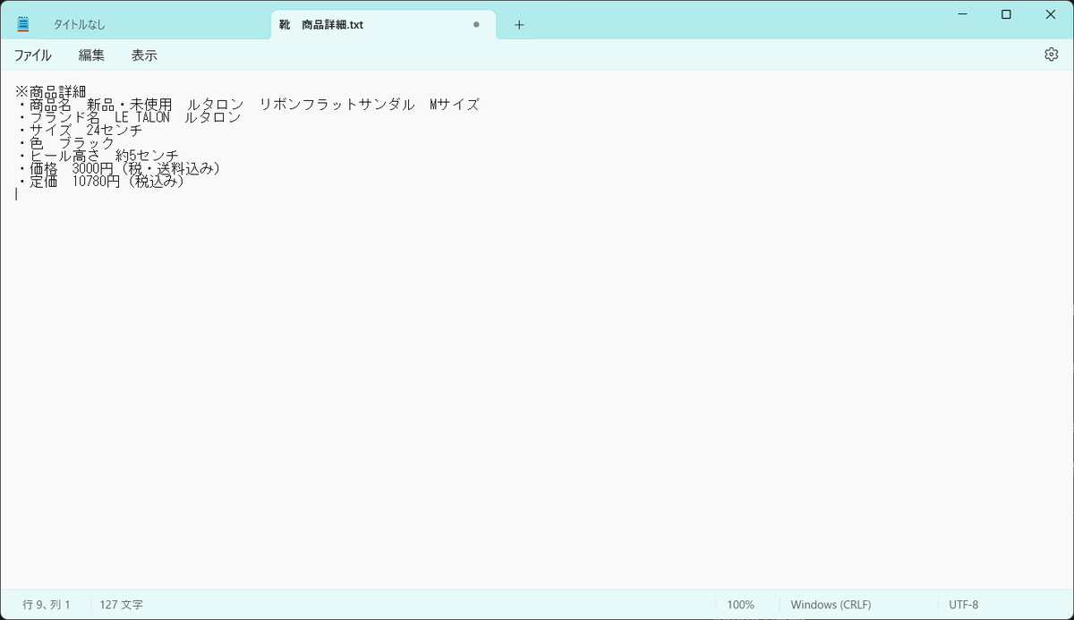Click the ヒール高さ 約5センチ line
1074x620 pixels.
click(97, 157)
